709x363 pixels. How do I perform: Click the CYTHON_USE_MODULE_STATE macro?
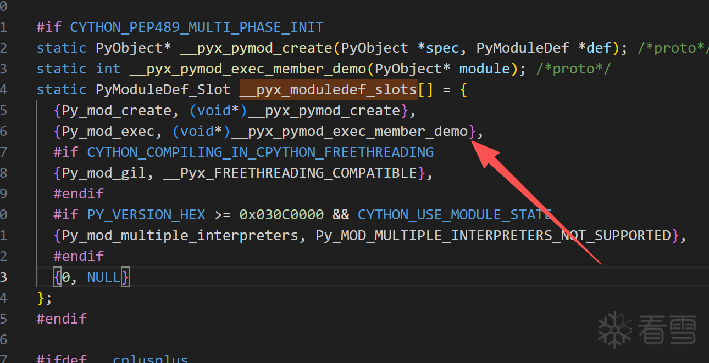tap(455, 214)
